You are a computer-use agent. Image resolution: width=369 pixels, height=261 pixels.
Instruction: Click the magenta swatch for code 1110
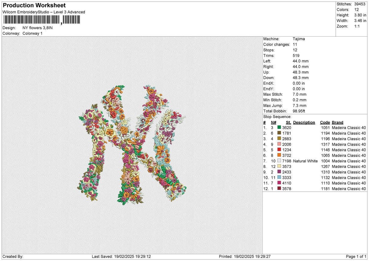pyautogui.click(x=279, y=183)
